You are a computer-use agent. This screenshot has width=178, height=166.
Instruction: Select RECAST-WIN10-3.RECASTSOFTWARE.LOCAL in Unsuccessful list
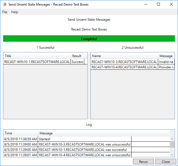(124, 62)
